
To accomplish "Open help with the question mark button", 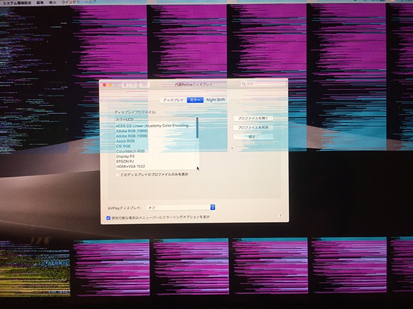I will [280, 216].
